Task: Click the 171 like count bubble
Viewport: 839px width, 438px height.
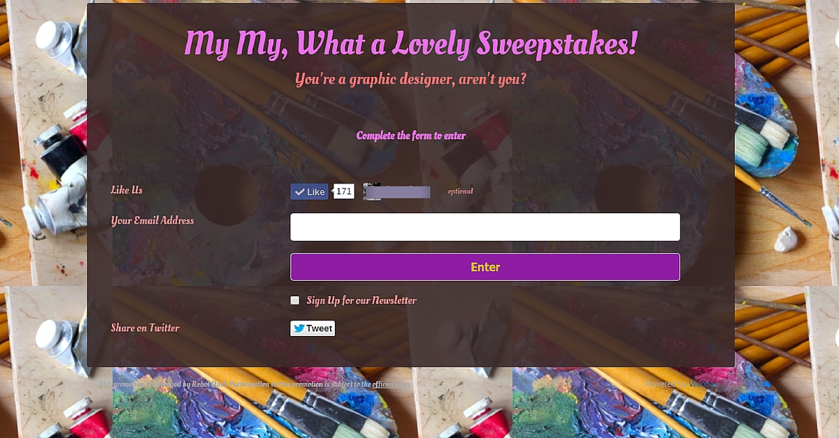Action: [x=343, y=191]
